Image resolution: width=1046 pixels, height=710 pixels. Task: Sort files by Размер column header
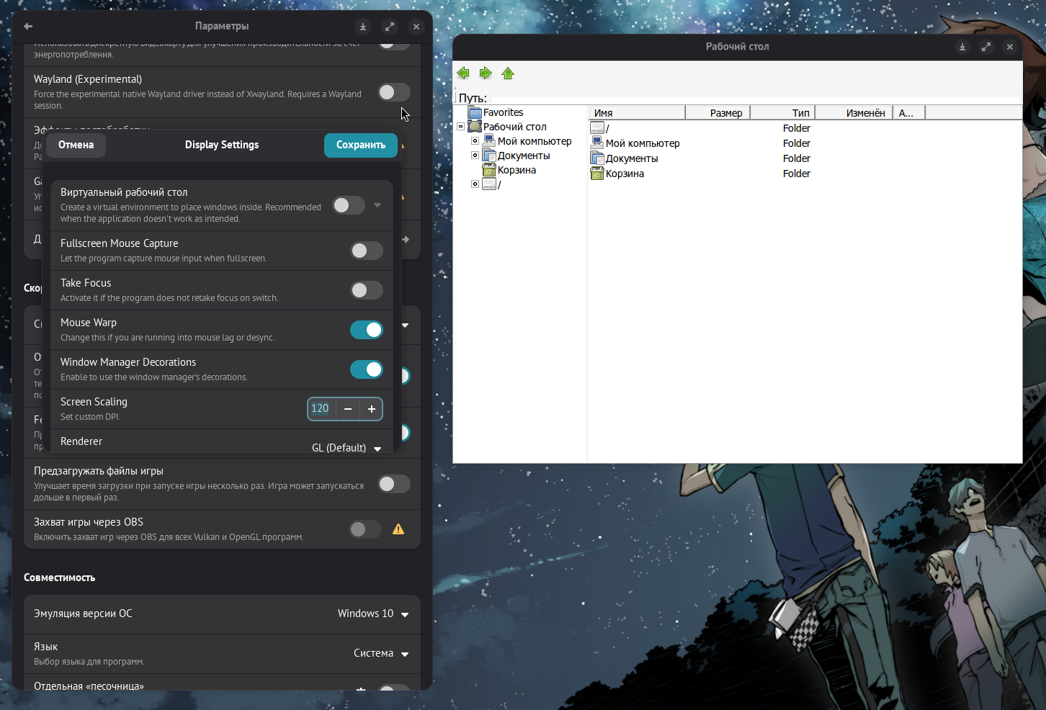[x=718, y=113]
